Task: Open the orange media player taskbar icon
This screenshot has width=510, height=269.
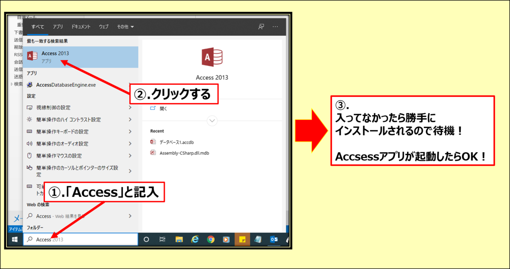Action: point(226,239)
